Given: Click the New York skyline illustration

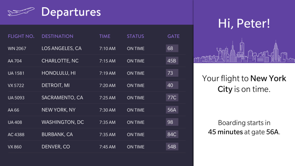Looking at the screenshot, I should click(244, 50).
